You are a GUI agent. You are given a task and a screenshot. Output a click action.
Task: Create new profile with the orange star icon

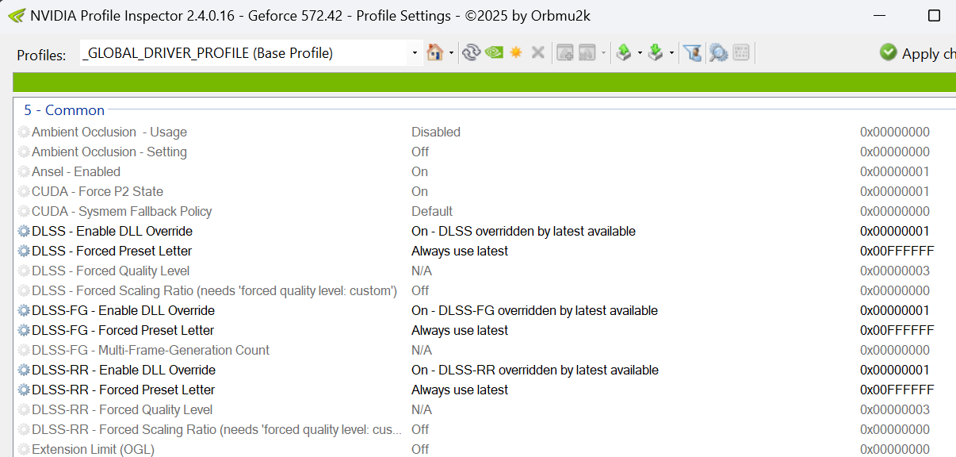click(516, 52)
